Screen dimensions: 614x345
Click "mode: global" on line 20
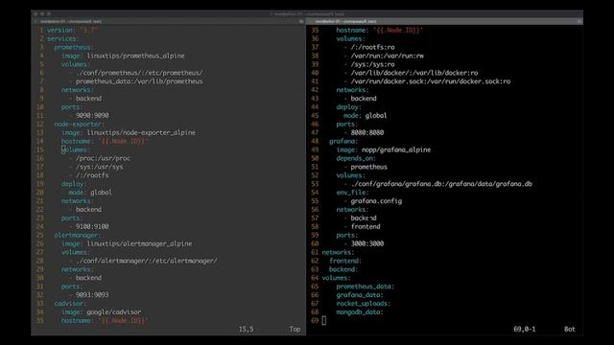click(90, 193)
